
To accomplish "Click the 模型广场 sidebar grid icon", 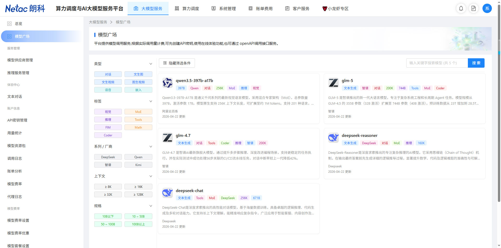I will point(9,36).
